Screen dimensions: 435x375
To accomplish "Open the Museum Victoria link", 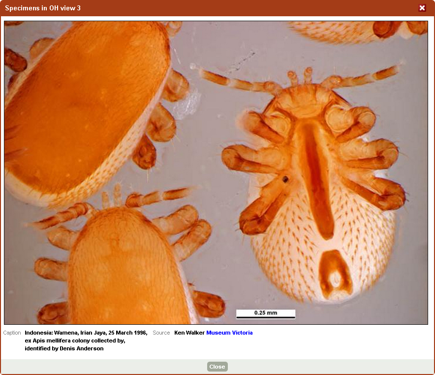I will [x=229, y=333].
